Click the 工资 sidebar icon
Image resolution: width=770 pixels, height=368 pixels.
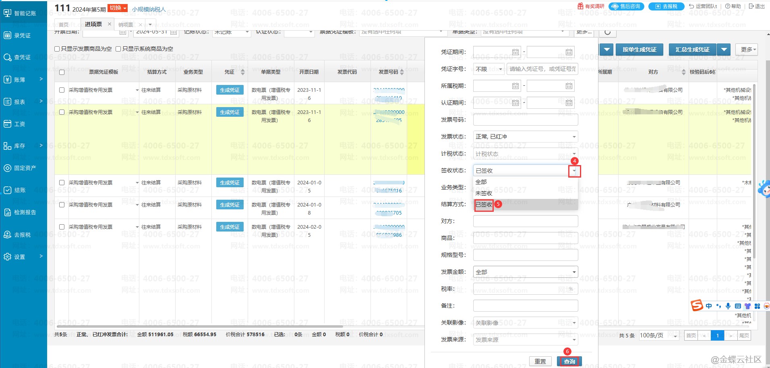[x=7, y=124]
